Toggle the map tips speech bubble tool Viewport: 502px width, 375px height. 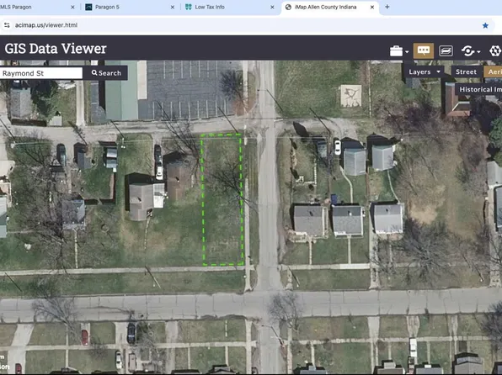(x=423, y=50)
